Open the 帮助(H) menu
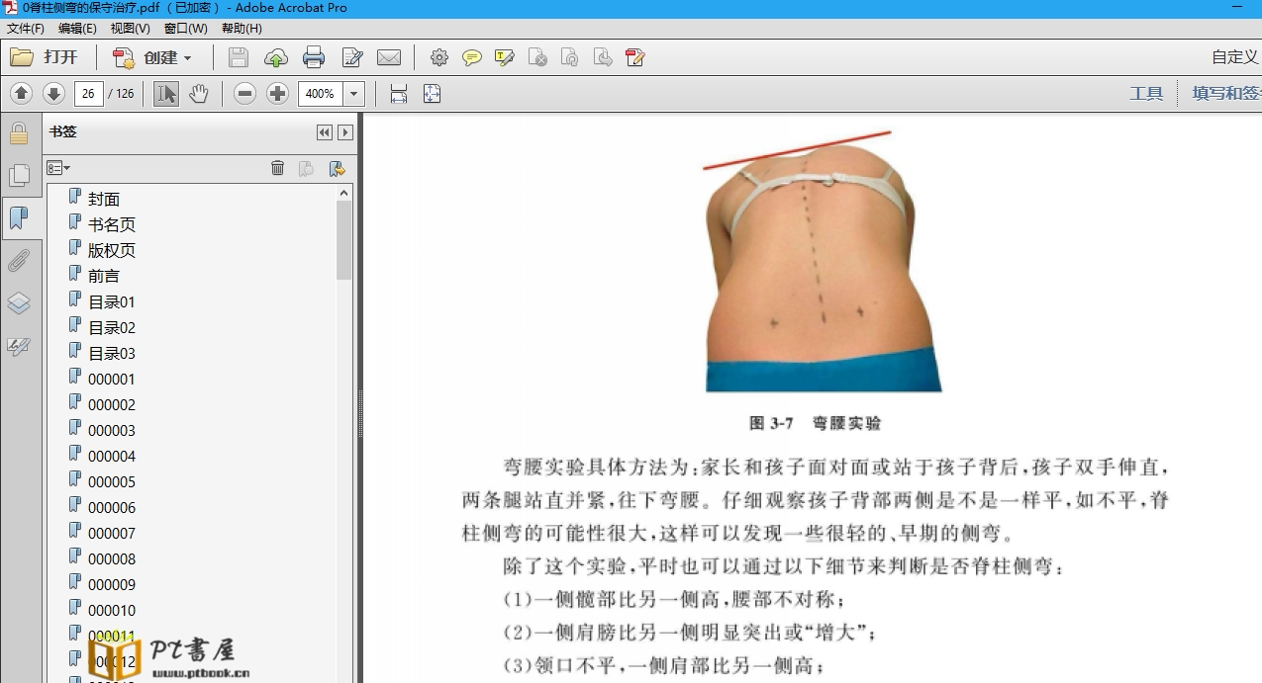1262x683 pixels. coord(242,29)
